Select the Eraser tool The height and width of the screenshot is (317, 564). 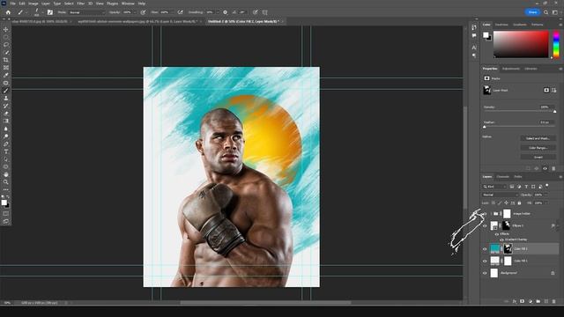click(6, 114)
